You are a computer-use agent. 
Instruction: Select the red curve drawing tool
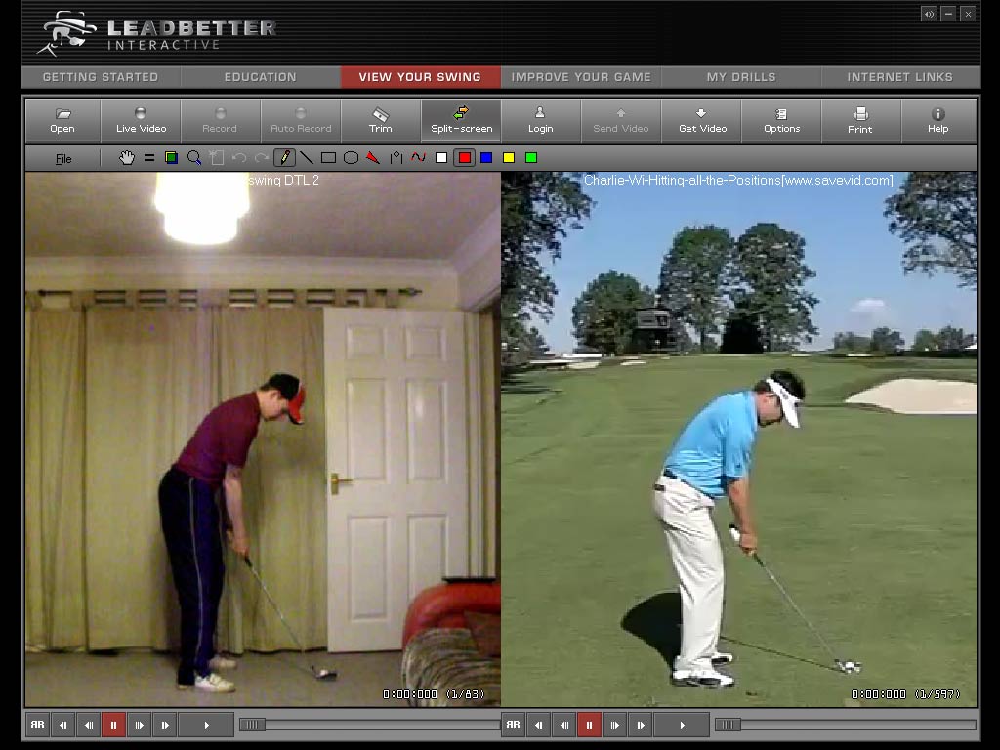coord(419,158)
